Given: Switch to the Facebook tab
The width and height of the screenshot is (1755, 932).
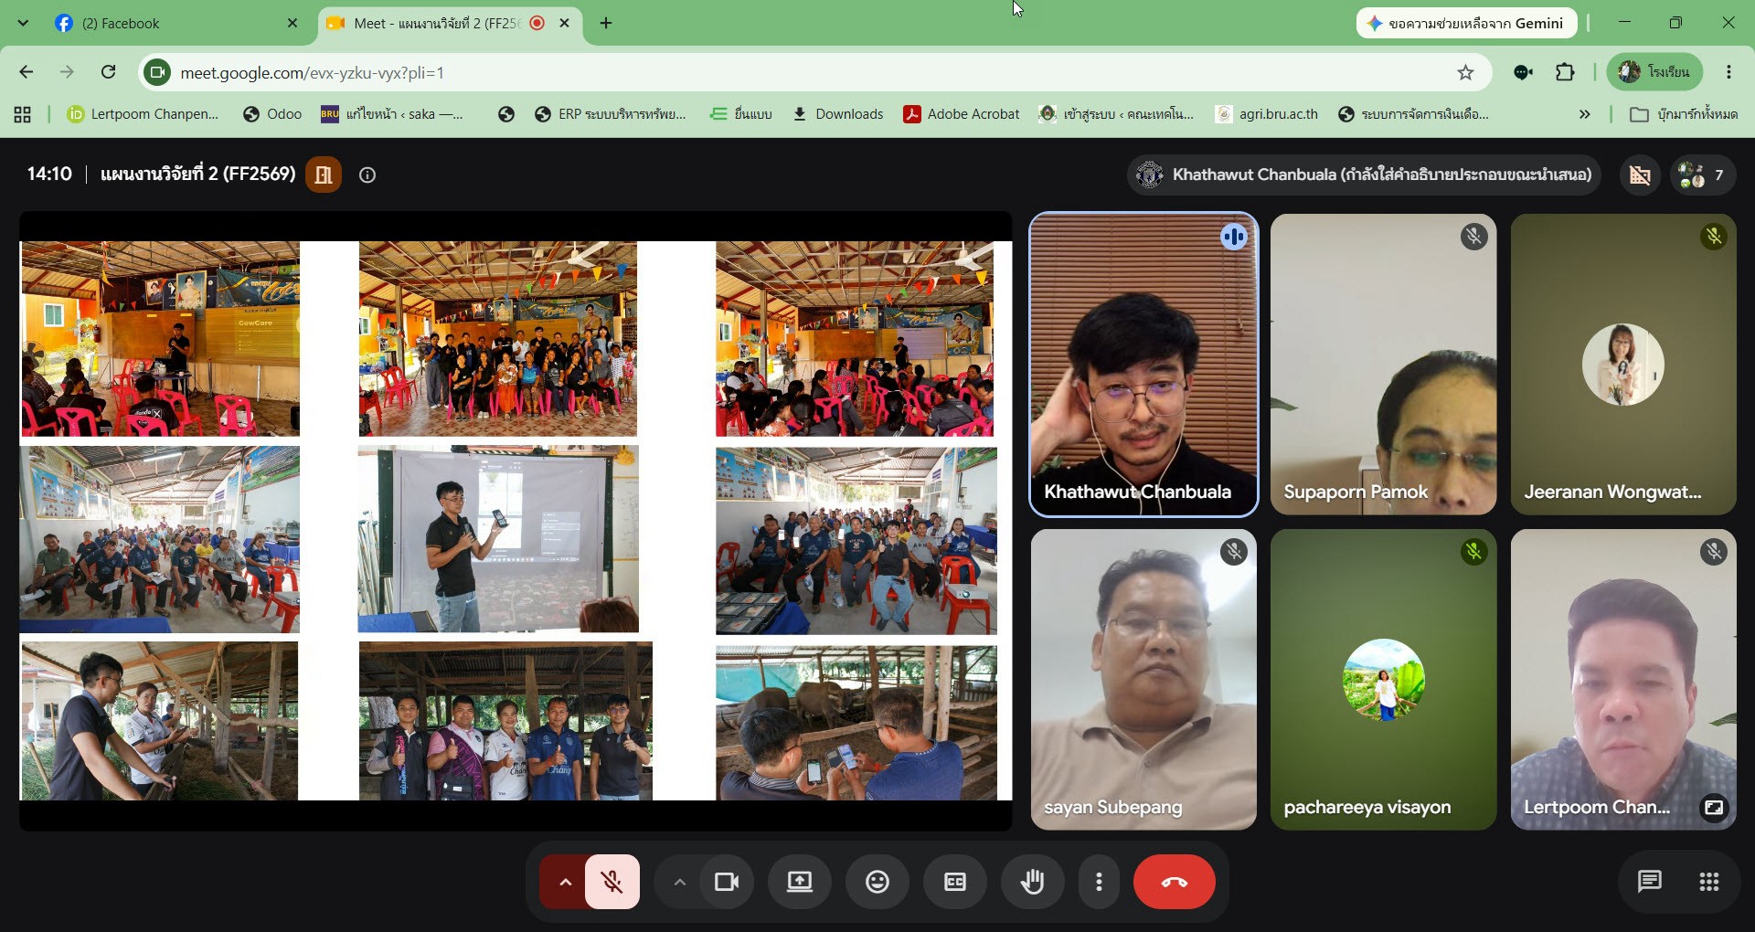Looking at the screenshot, I should tap(174, 24).
